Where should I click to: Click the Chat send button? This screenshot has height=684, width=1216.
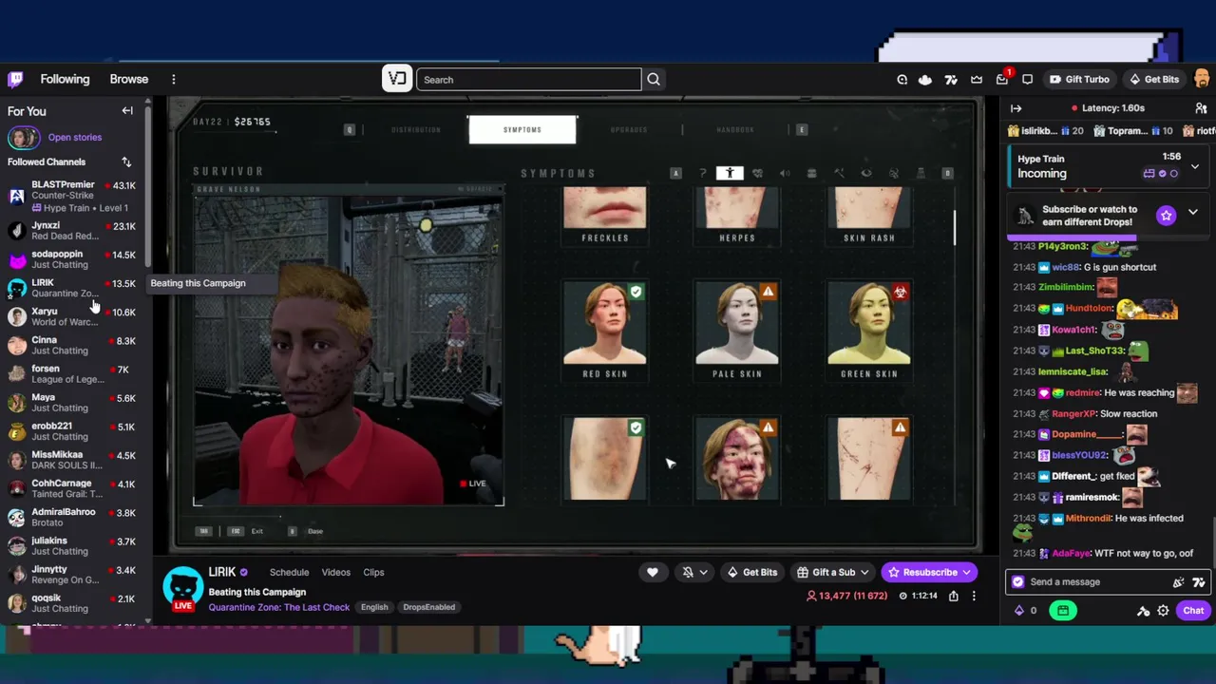pyautogui.click(x=1193, y=611)
